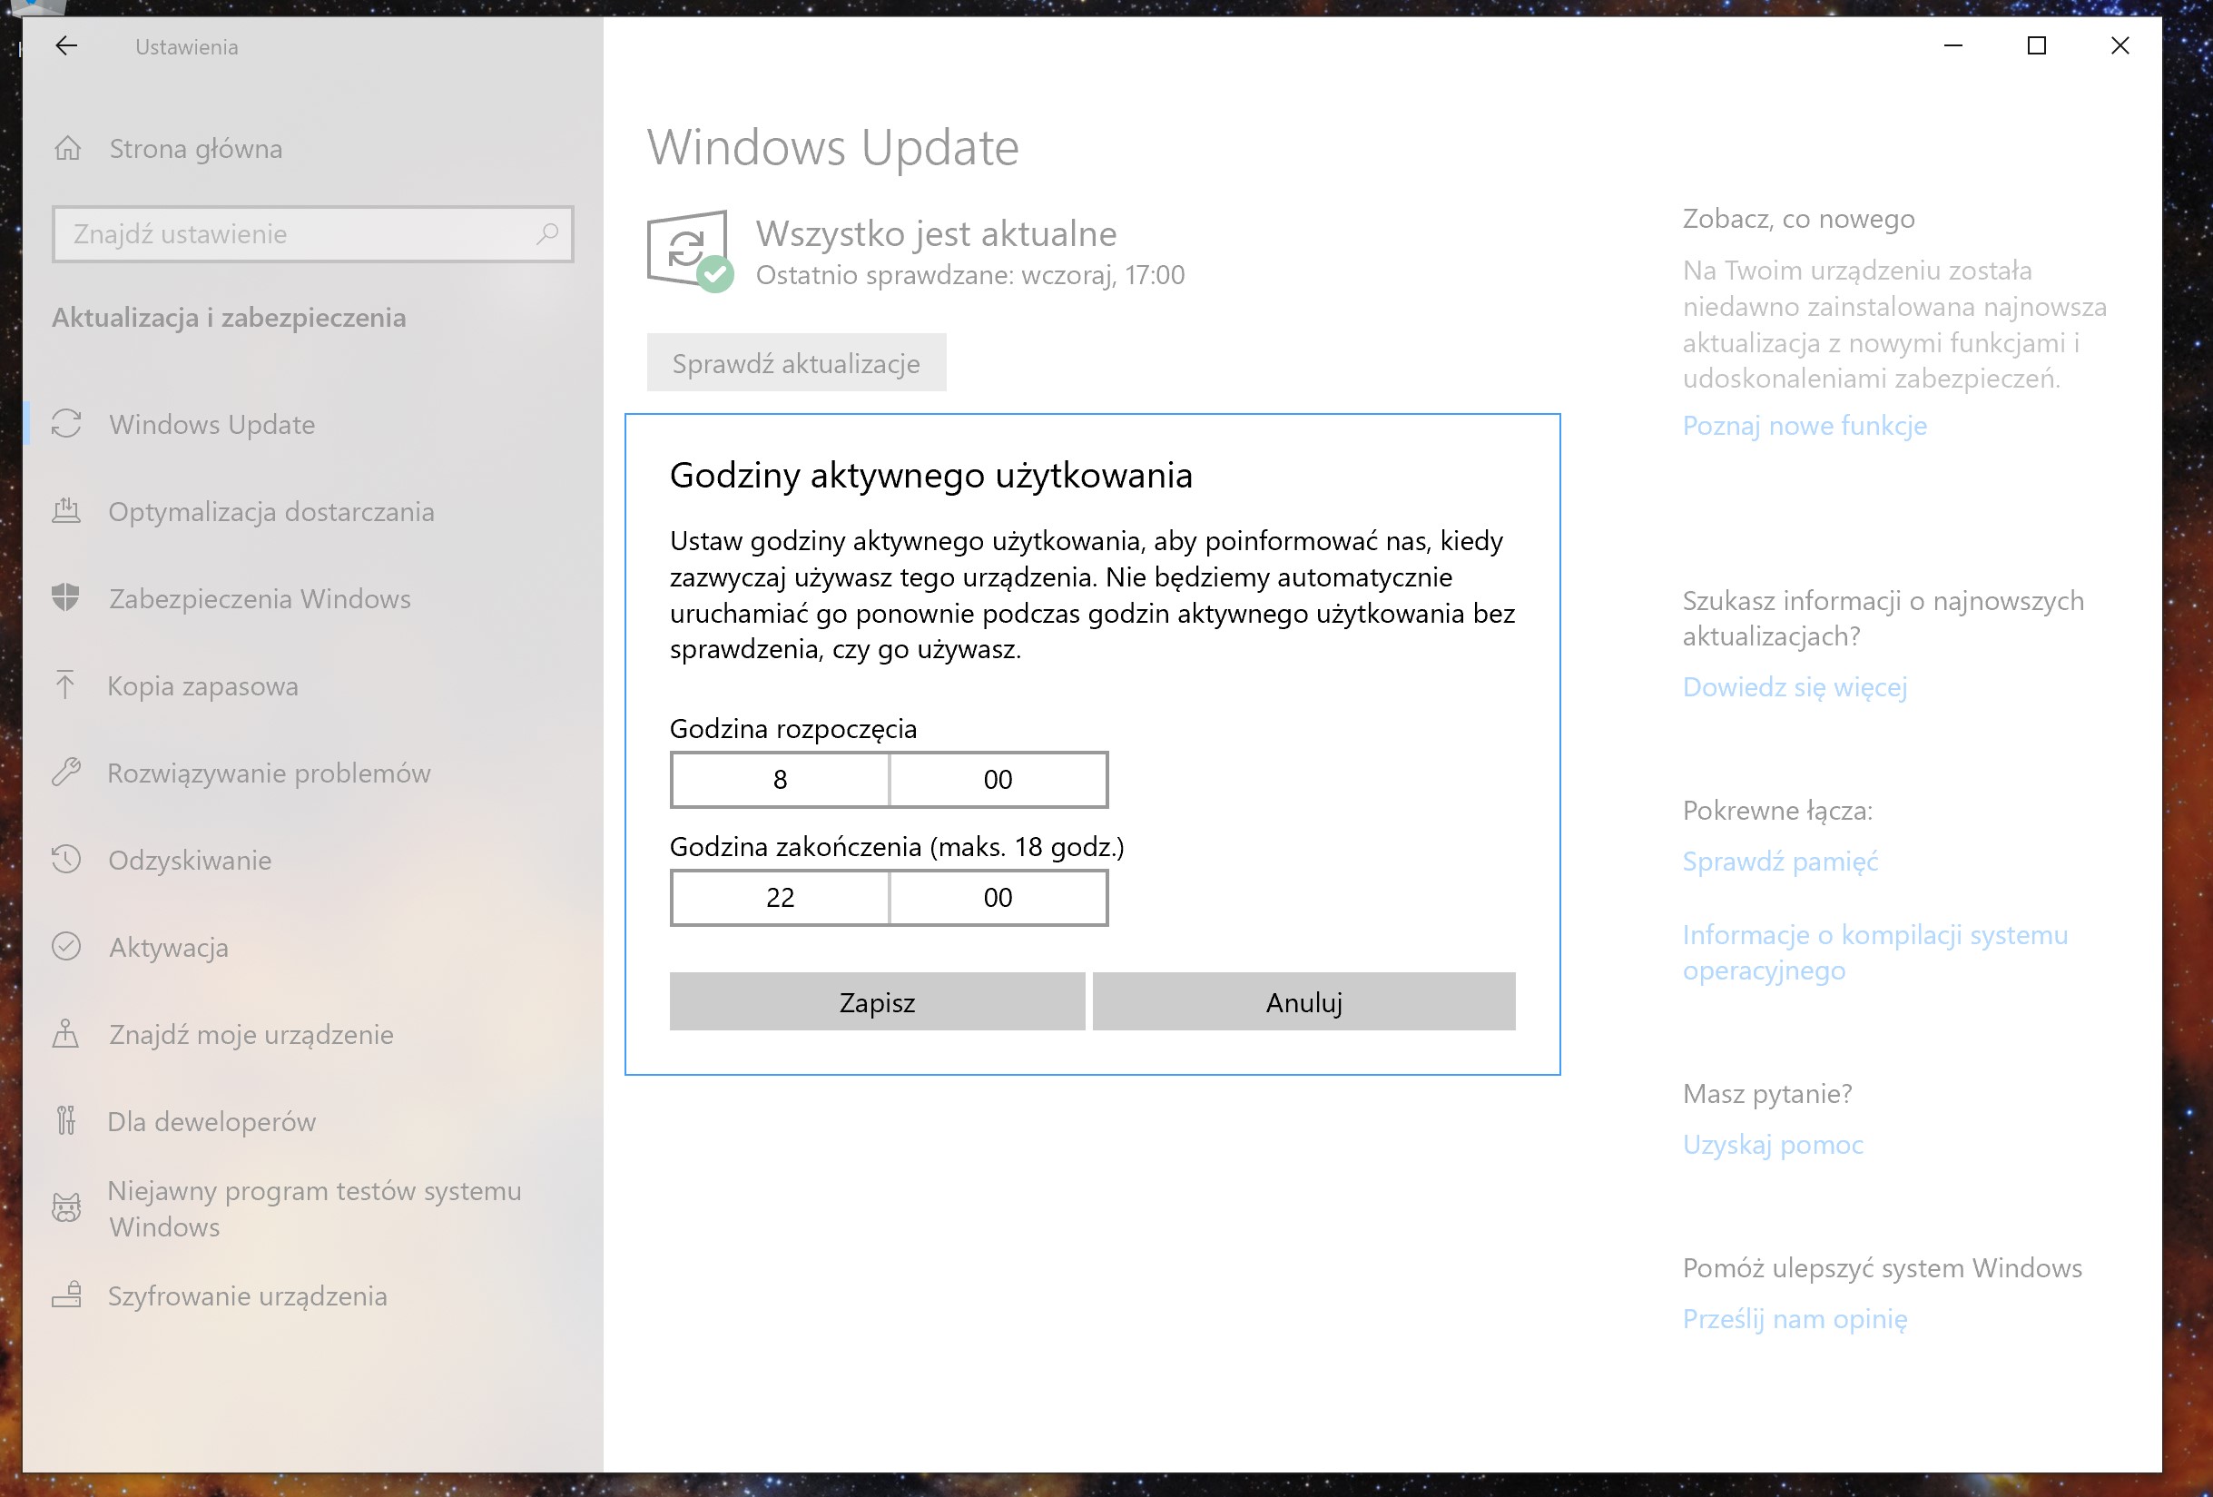Click the Godzina rozpoczęcia label
The width and height of the screenshot is (2213, 1497).
pyautogui.click(x=793, y=728)
